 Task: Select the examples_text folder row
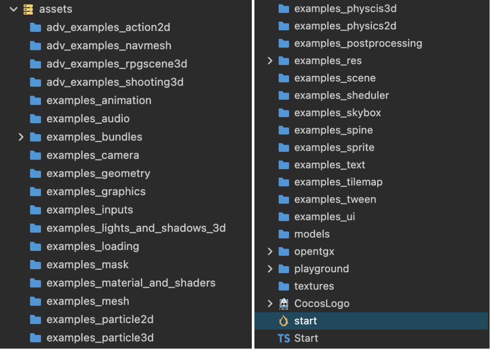coord(372,165)
